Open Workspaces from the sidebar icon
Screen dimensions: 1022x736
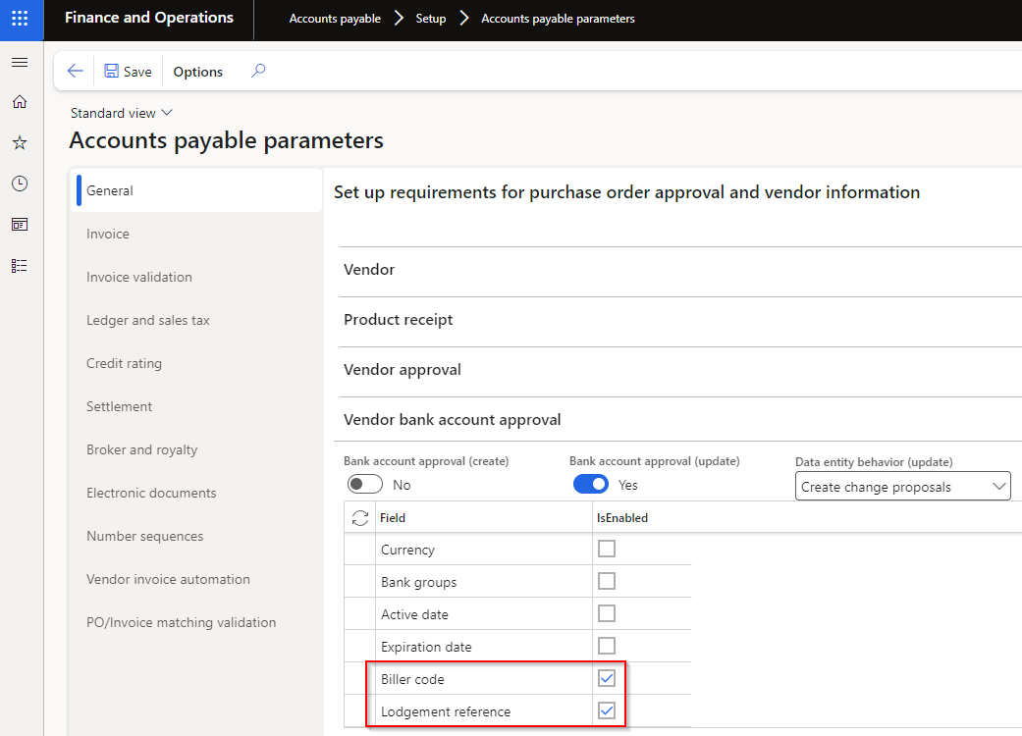[x=20, y=224]
